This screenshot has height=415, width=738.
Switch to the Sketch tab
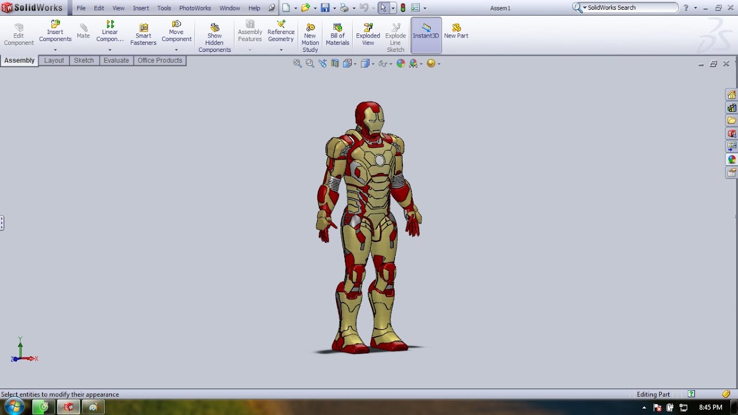(84, 61)
